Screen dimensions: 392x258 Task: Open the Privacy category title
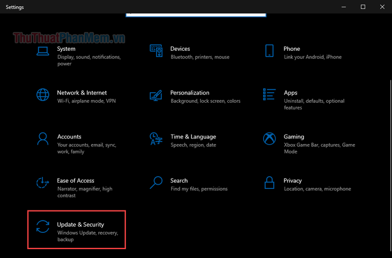tap(292, 181)
